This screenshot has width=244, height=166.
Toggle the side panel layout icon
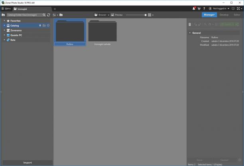233,9
